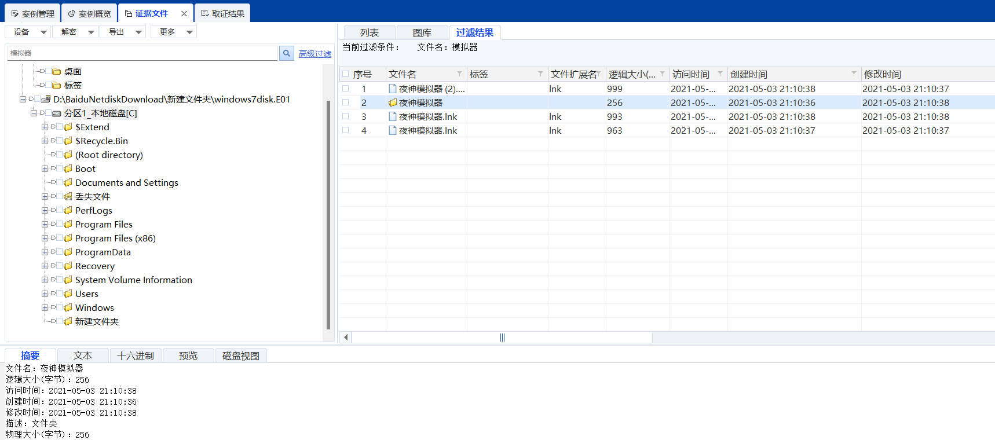The width and height of the screenshot is (995, 440).
Task: Click the file icon of 夜神模拟器 (2) row
Action: pos(393,89)
